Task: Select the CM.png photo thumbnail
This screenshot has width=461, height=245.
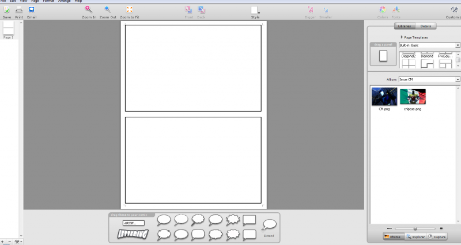Action: (x=384, y=97)
